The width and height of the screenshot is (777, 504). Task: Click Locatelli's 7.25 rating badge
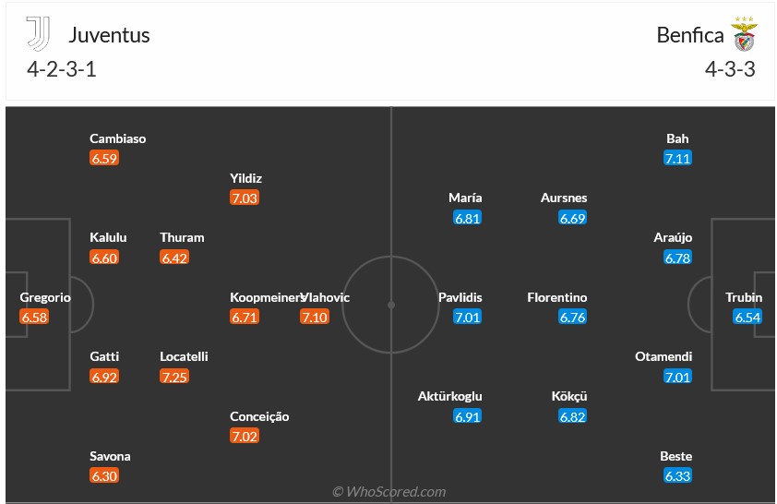pyautogui.click(x=174, y=377)
